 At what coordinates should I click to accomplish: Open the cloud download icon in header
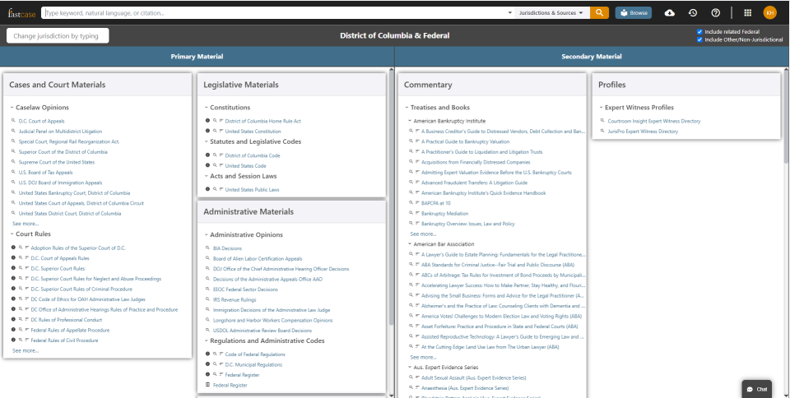[670, 12]
